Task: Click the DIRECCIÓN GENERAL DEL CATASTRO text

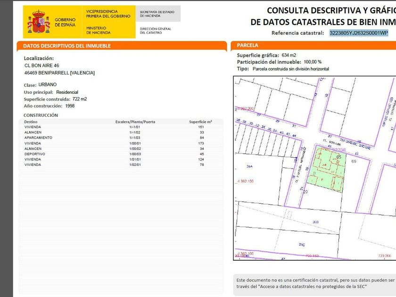Action: point(155,31)
